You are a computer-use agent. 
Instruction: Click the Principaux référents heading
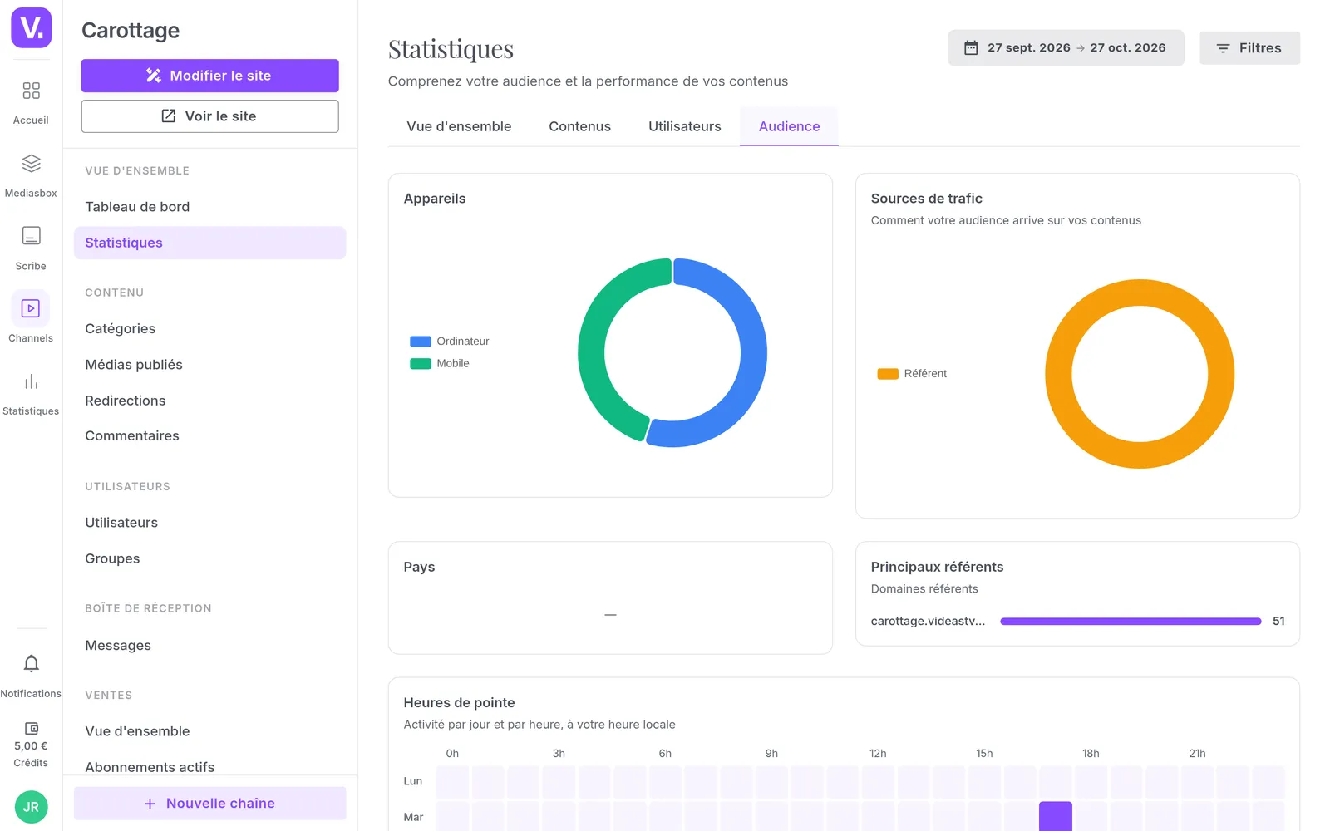pyautogui.click(x=937, y=567)
